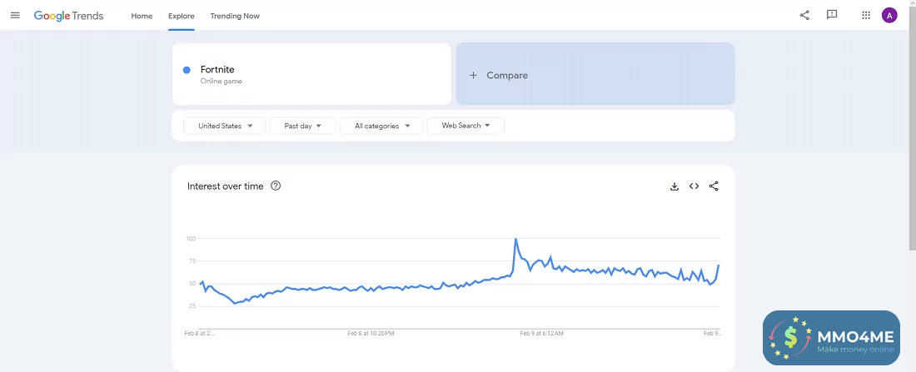Open the Interest over time help icon
Image resolution: width=916 pixels, height=372 pixels.
pyautogui.click(x=276, y=186)
